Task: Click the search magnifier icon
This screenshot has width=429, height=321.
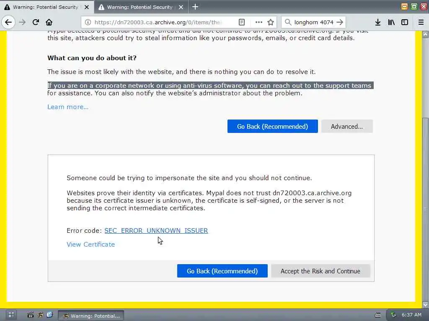Action: 288,22
